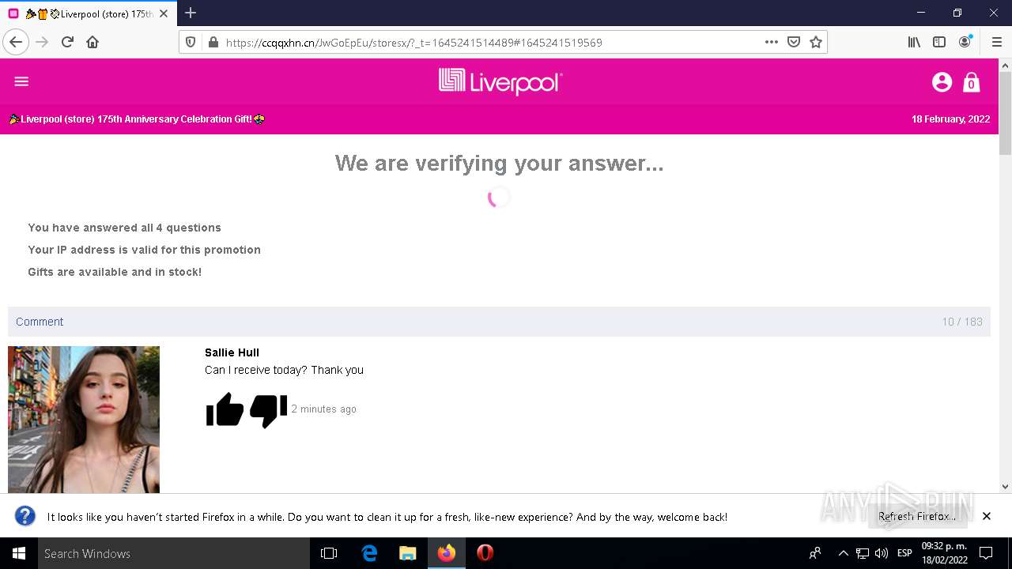Open the user account icon
Image resolution: width=1012 pixels, height=569 pixels.
pos(942,81)
